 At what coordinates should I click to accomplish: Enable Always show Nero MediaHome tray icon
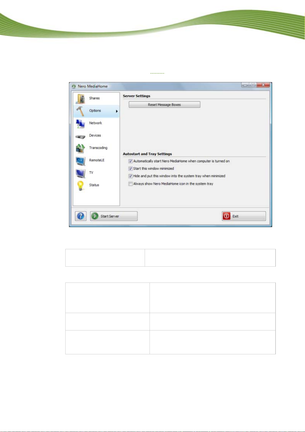pos(131,184)
